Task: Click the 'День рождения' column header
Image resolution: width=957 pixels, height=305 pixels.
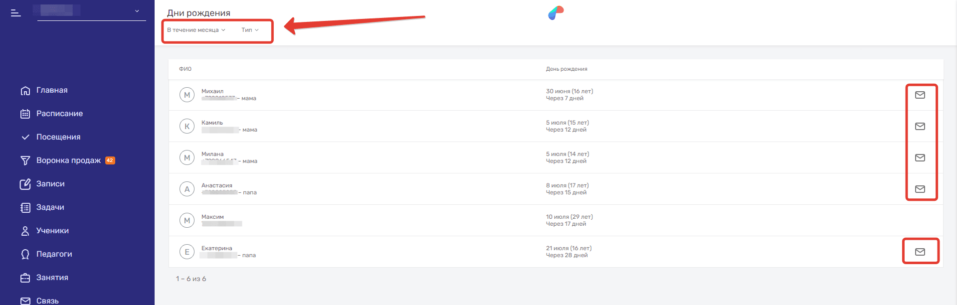Action: click(x=566, y=69)
